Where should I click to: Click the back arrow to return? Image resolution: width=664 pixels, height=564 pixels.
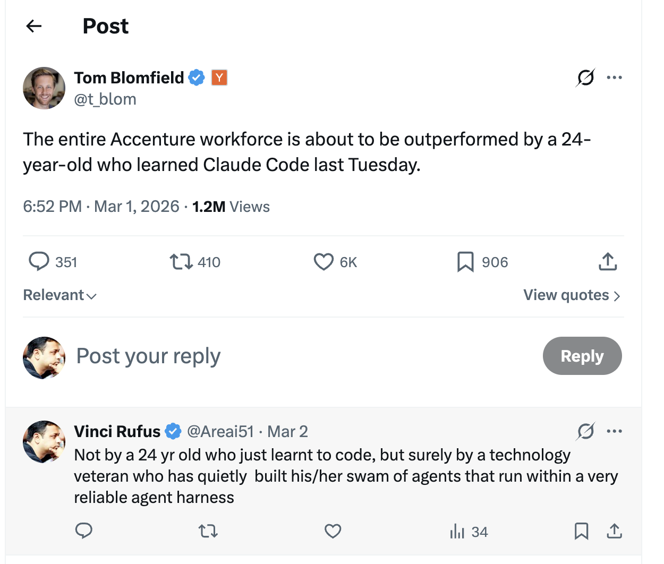click(33, 26)
